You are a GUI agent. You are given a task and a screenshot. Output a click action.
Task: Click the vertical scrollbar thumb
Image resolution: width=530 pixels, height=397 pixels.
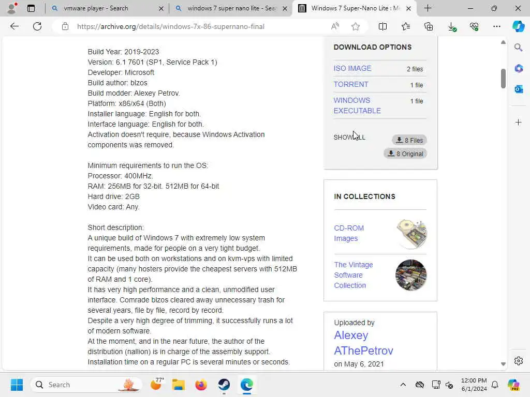click(x=503, y=79)
